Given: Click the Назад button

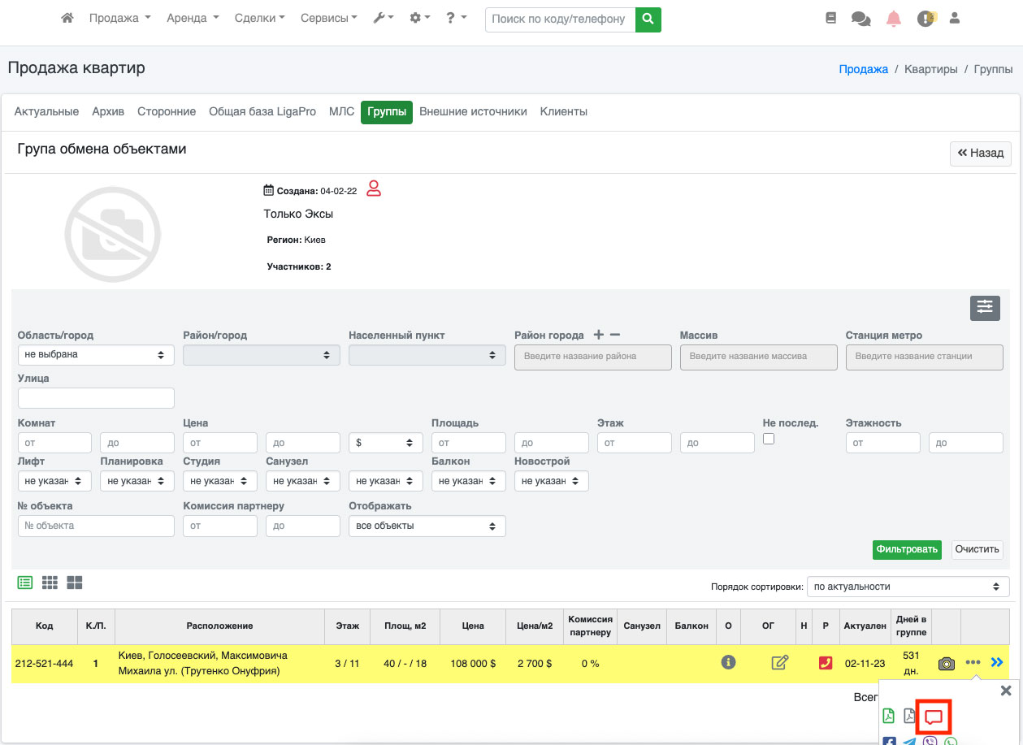Looking at the screenshot, I should [x=980, y=153].
